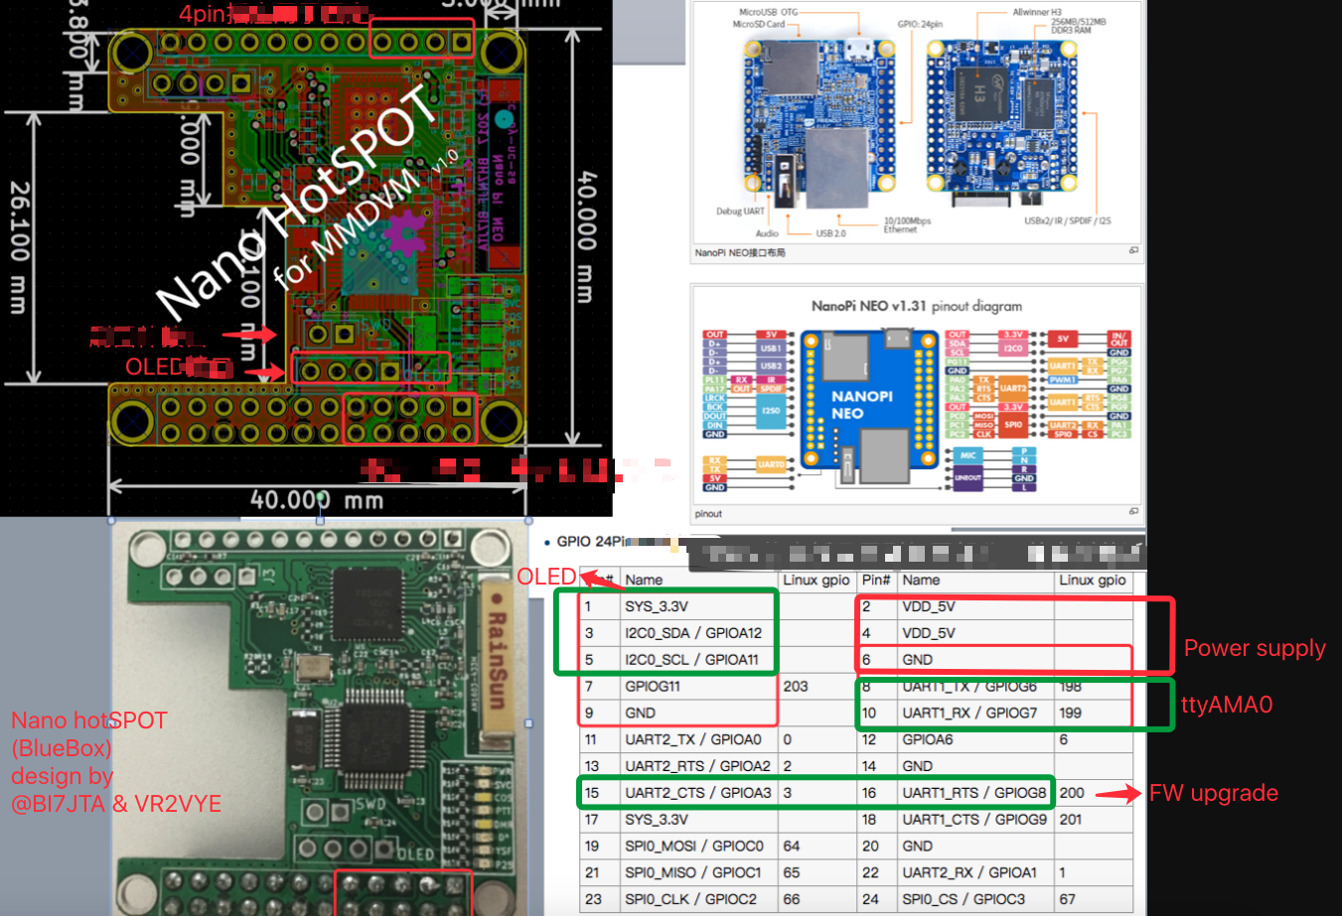Screen dimensions: 1342x916
Task: Select the OLED header outlined on the PCB layout
Action: [x=371, y=367]
